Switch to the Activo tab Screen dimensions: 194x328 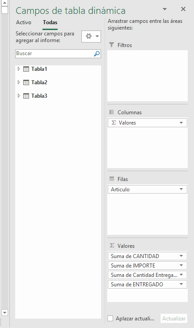tap(24, 22)
